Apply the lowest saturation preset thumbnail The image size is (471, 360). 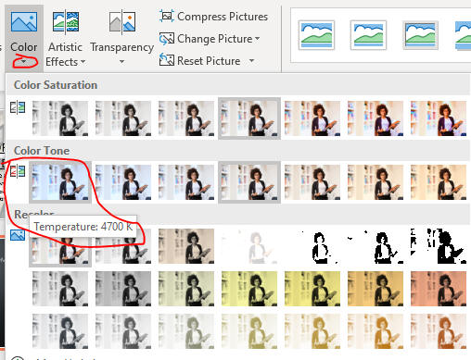[x=60, y=118]
